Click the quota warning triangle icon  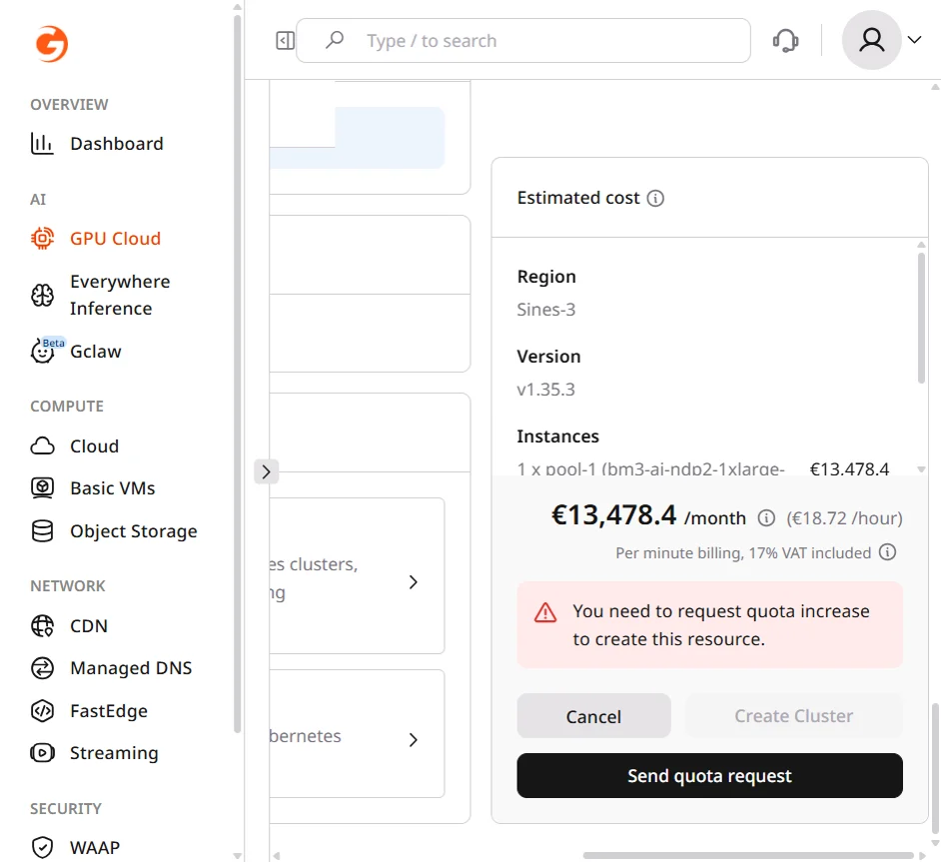pyautogui.click(x=544, y=612)
